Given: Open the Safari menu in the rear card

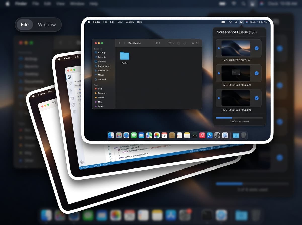Looking at the screenshot, I should [x=41, y=94].
